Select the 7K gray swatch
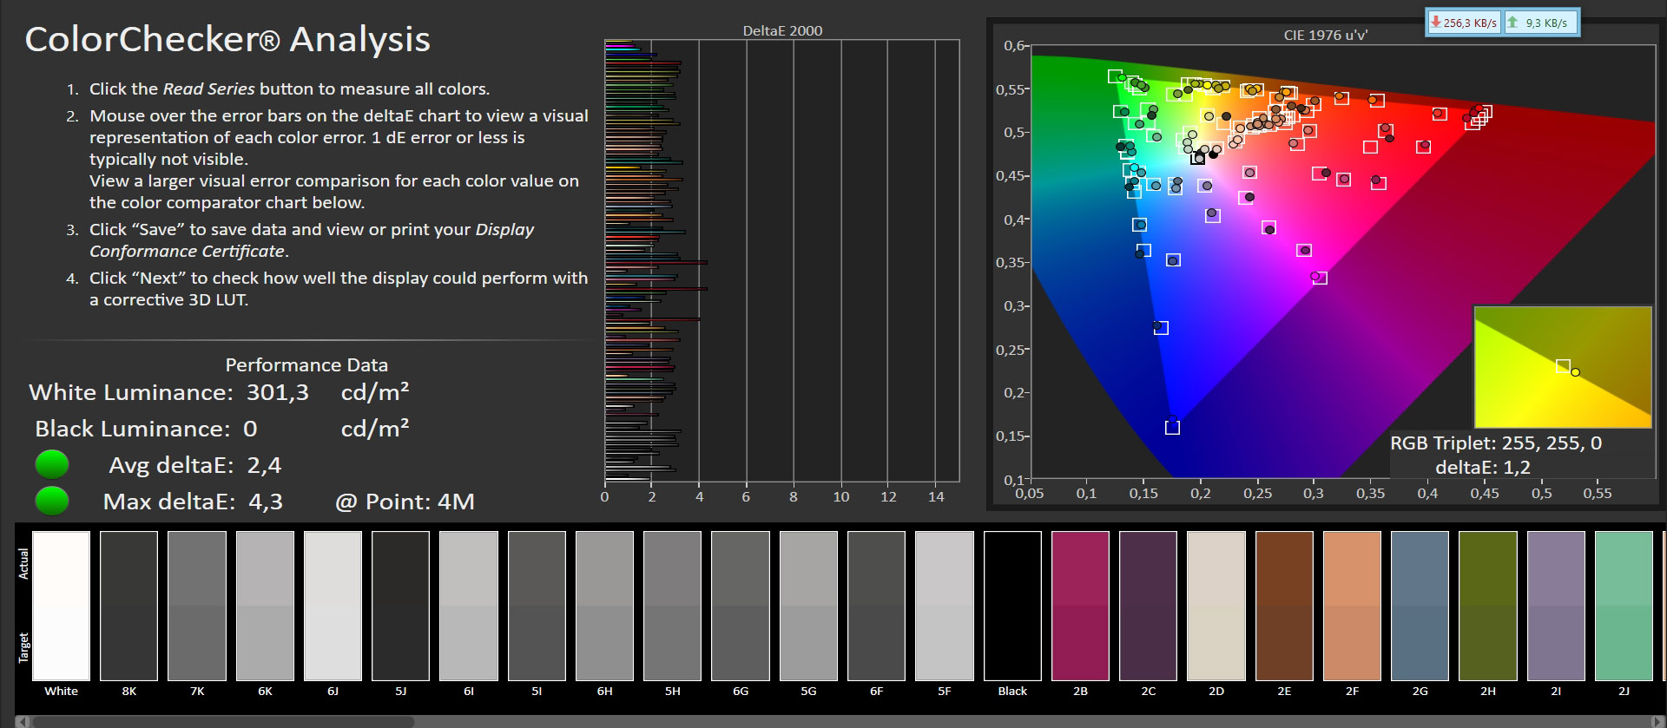1667x728 pixels. pos(197,606)
